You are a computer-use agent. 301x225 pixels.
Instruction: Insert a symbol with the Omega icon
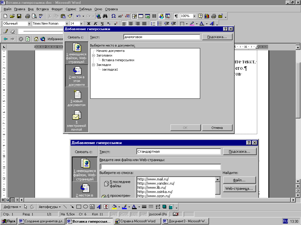pos(113,16)
